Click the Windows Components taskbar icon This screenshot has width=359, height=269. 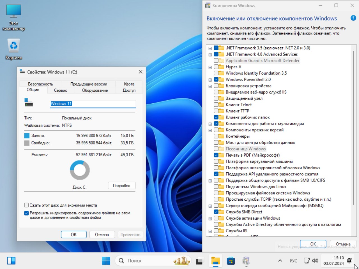click(x=246, y=261)
